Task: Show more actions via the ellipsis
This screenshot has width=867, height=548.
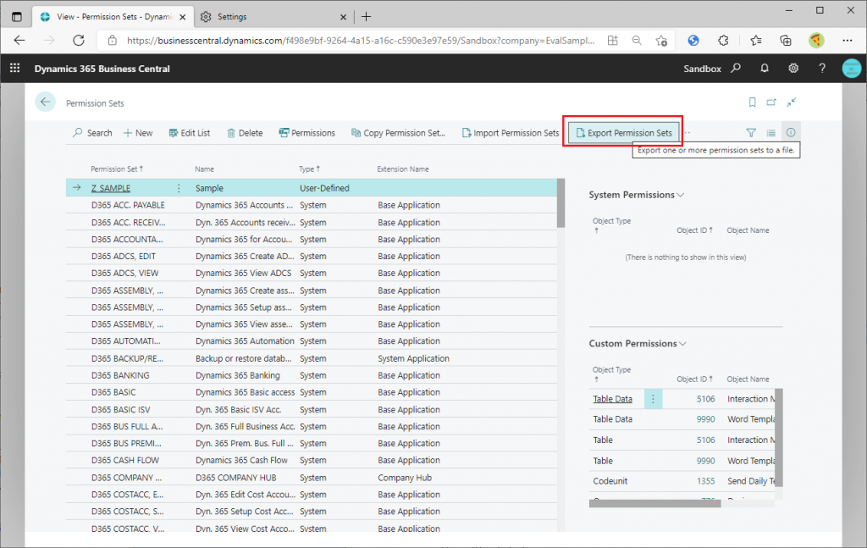Action: pyautogui.click(x=688, y=133)
